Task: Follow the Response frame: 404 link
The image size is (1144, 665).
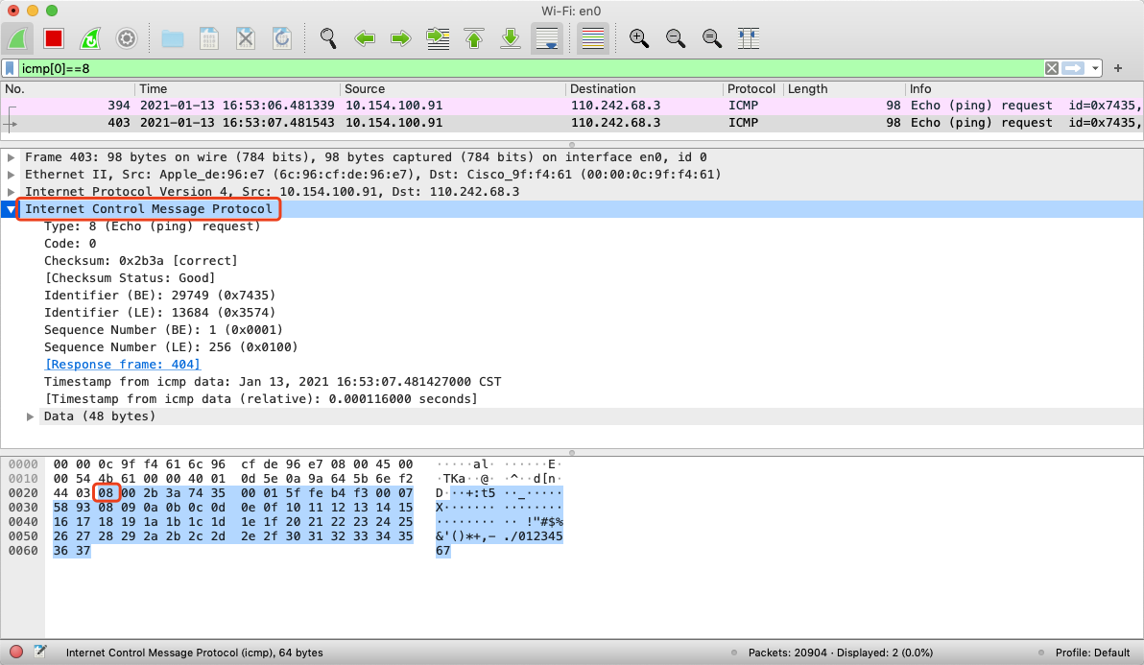Action: [123, 364]
